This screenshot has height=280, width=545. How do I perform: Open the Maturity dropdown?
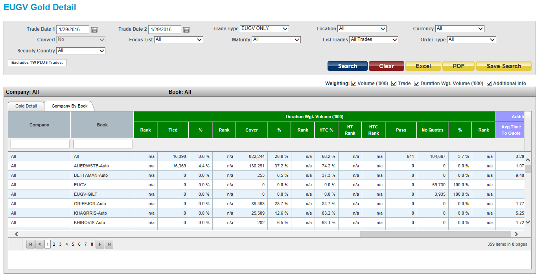coord(276,40)
